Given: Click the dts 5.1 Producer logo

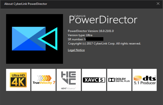Looking at the screenshot, I should pyautogui.click(x=144, y=80).
